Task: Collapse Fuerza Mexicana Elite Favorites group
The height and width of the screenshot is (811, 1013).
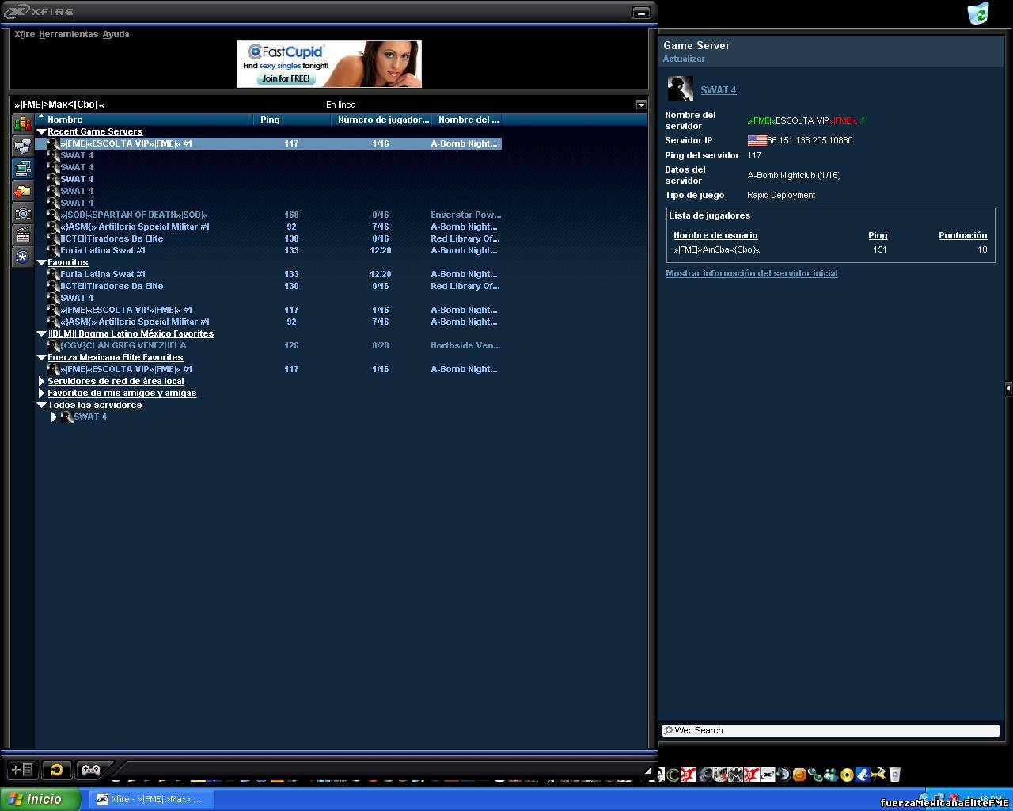Action: pos(42,357)
